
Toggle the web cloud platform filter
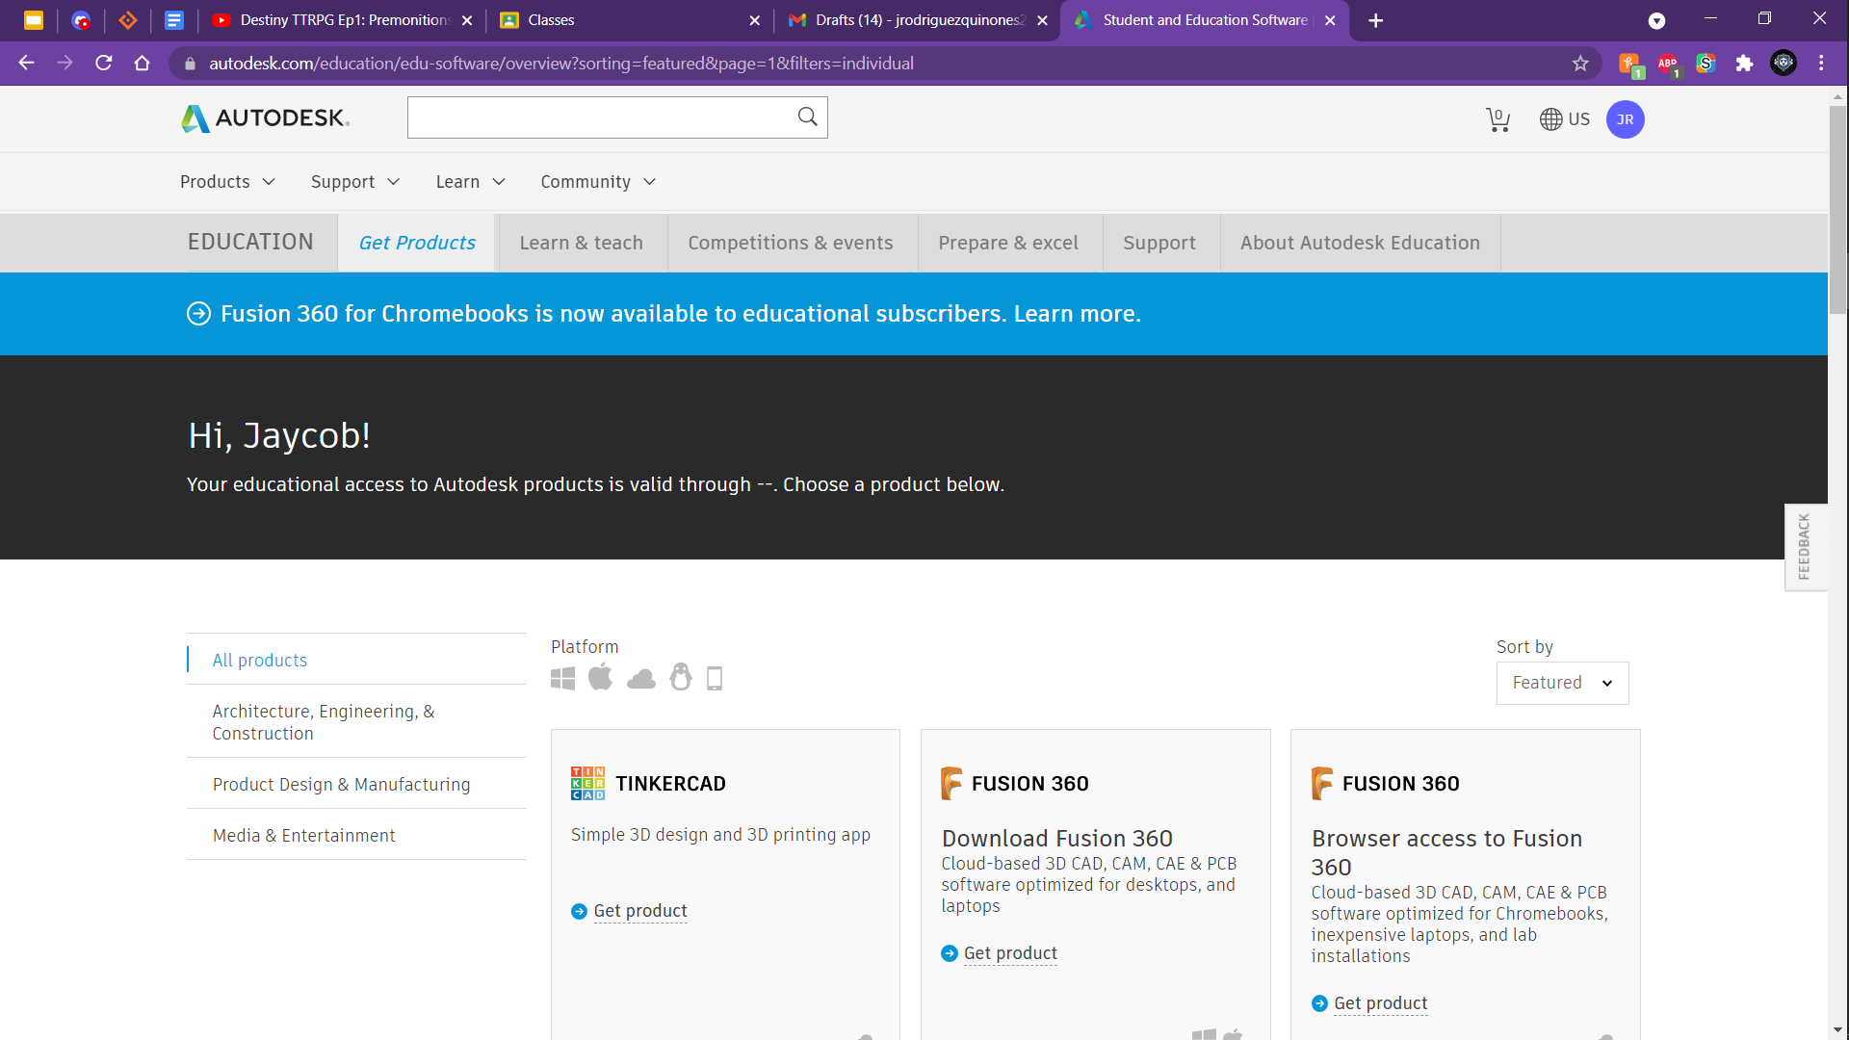(641, 678)
